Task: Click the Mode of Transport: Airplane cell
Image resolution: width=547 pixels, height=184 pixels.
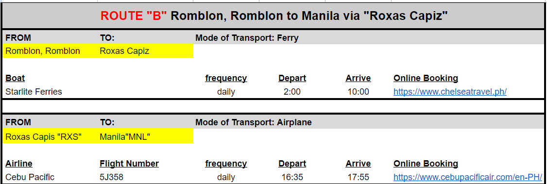Action: pos(254,122)
